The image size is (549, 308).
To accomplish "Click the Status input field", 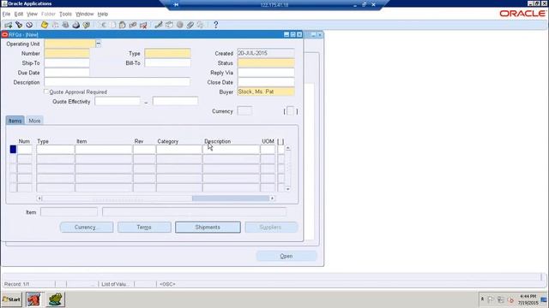I will [x=266, y=62].
